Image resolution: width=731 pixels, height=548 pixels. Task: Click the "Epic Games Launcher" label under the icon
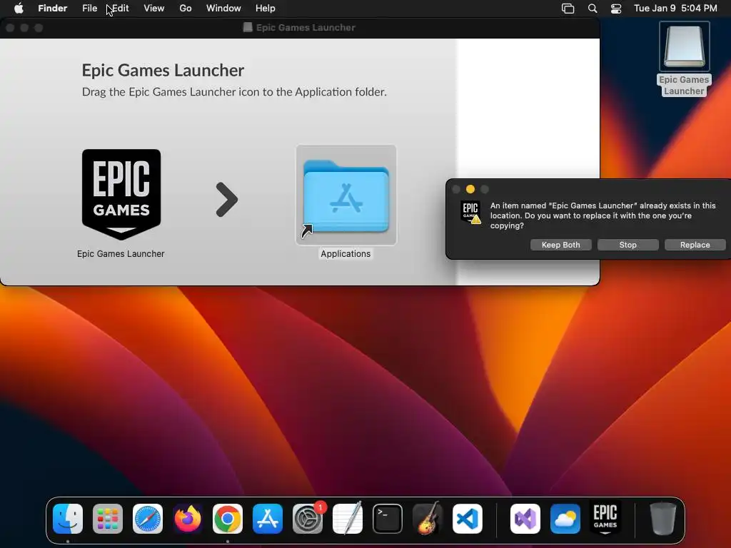click(x=121, y=254)
